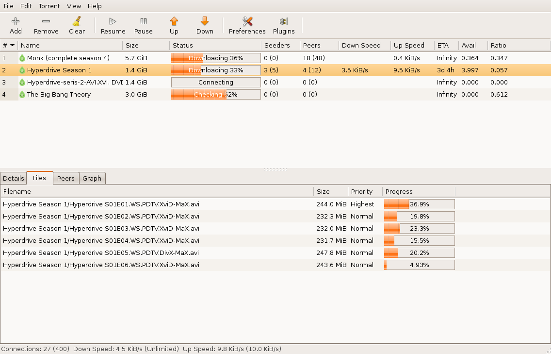Sort by Down Speed column
This screenshot has height=354, width=551.
[x=364, y=45]
